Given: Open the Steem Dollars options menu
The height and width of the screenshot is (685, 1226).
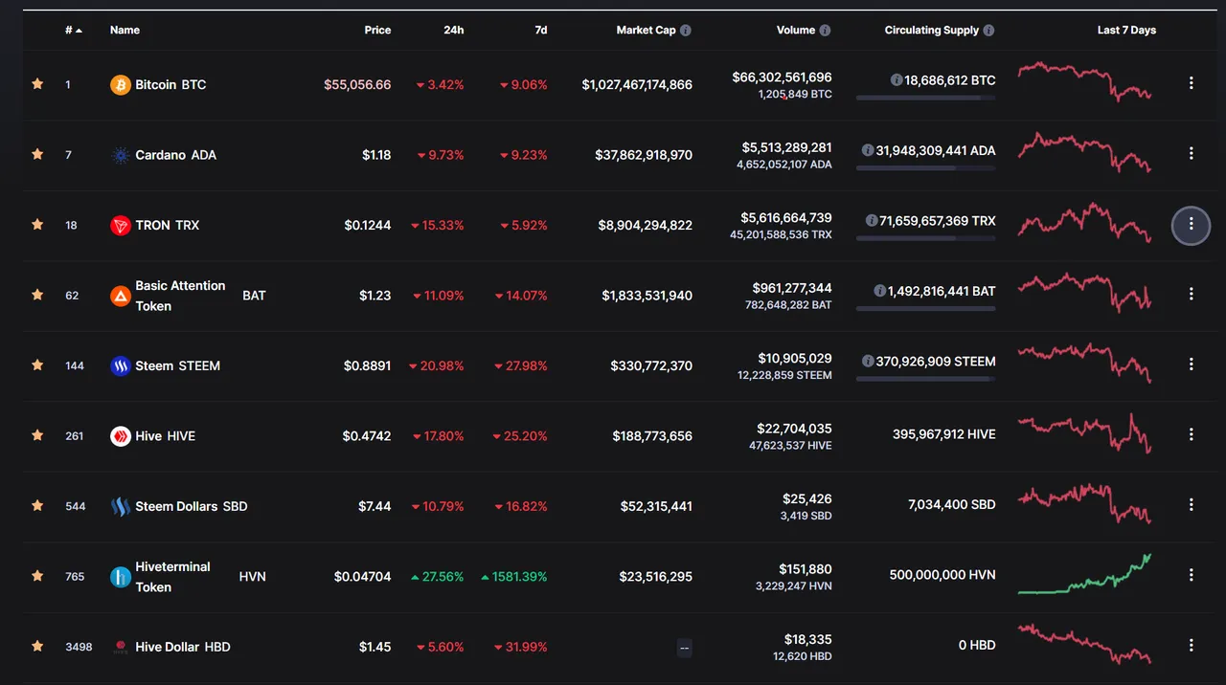Looking at the screenshot, I should [1192, 505].
